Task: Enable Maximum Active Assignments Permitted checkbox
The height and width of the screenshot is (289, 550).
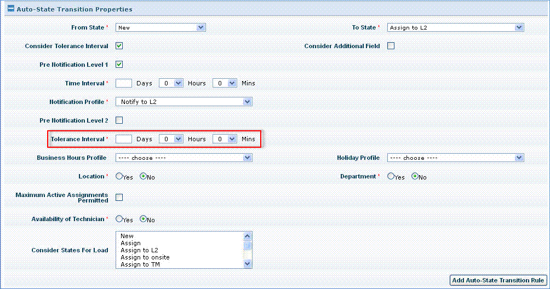Action: tap(119, 198)
